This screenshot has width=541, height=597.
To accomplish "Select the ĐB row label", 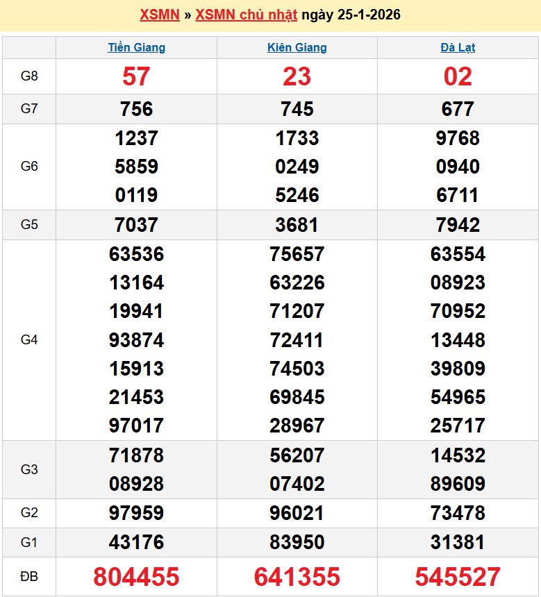I will [x=29, y=577].
